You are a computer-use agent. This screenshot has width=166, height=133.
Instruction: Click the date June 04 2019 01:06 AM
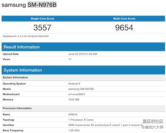83,54
